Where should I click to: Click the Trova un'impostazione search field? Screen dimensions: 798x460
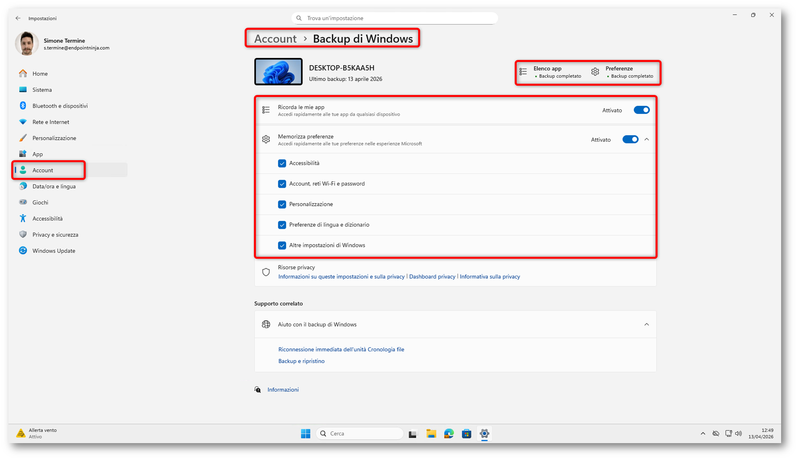pos(394,18)
